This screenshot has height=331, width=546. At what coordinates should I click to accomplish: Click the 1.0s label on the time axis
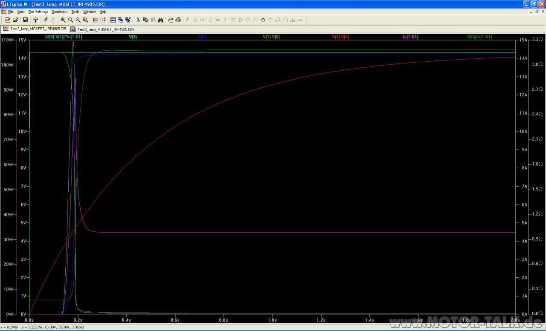272,320
